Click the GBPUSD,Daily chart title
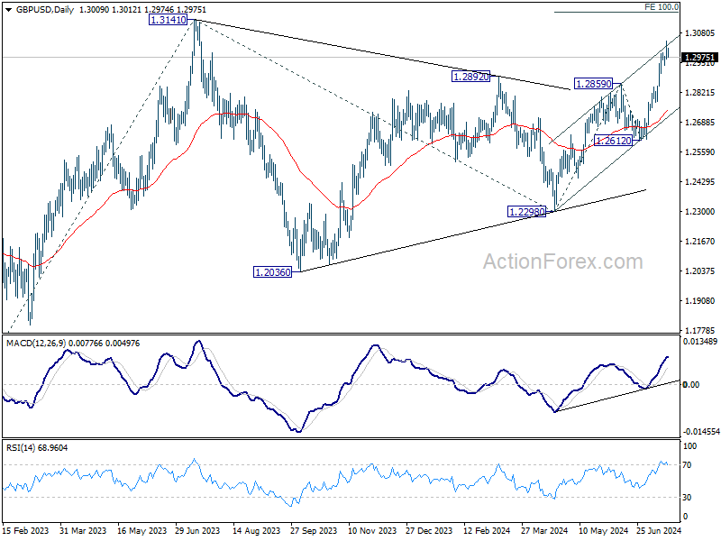 (44, 10)
